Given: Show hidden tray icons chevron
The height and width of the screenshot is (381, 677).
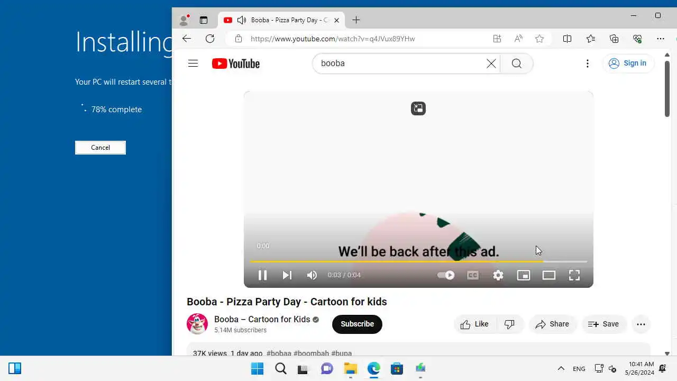Looking at the screenshot, I should click(561, 368).
